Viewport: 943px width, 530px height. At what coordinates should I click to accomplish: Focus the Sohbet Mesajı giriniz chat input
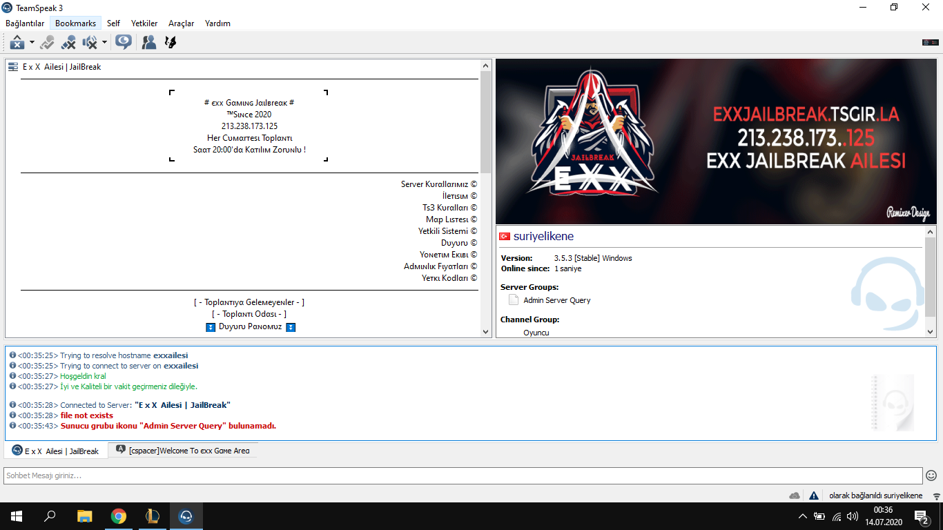click(463, 475)
